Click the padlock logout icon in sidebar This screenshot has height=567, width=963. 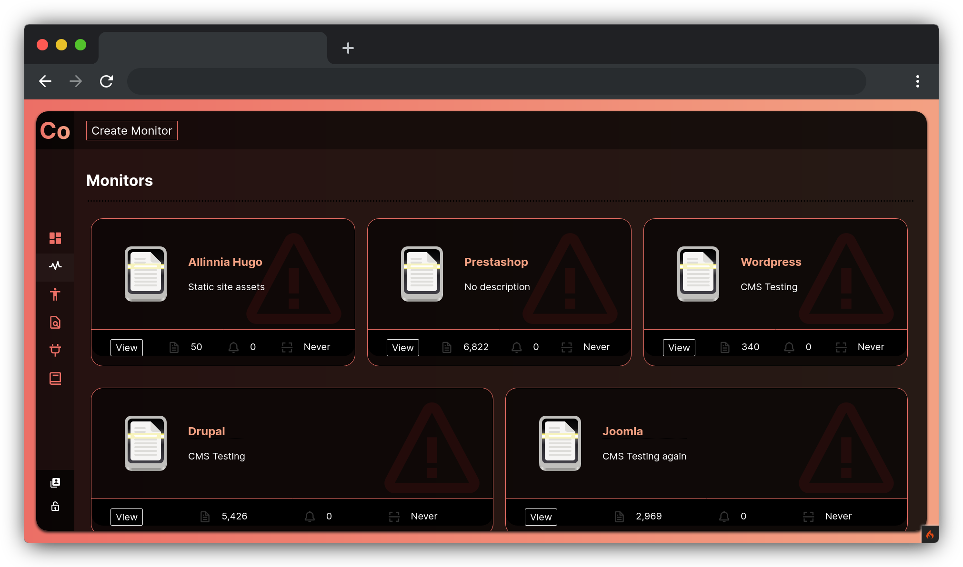[x=55, y=506]
